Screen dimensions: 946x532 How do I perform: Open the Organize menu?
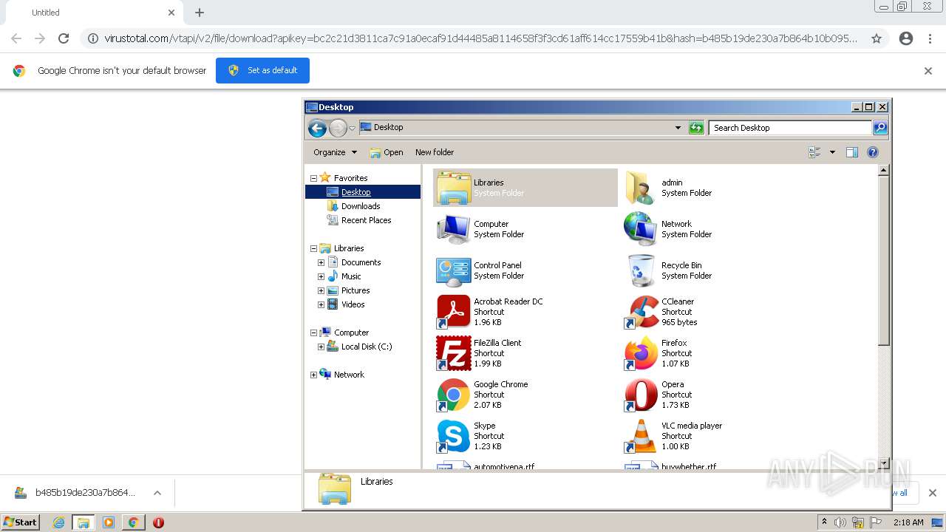click(x=335, y=152)
